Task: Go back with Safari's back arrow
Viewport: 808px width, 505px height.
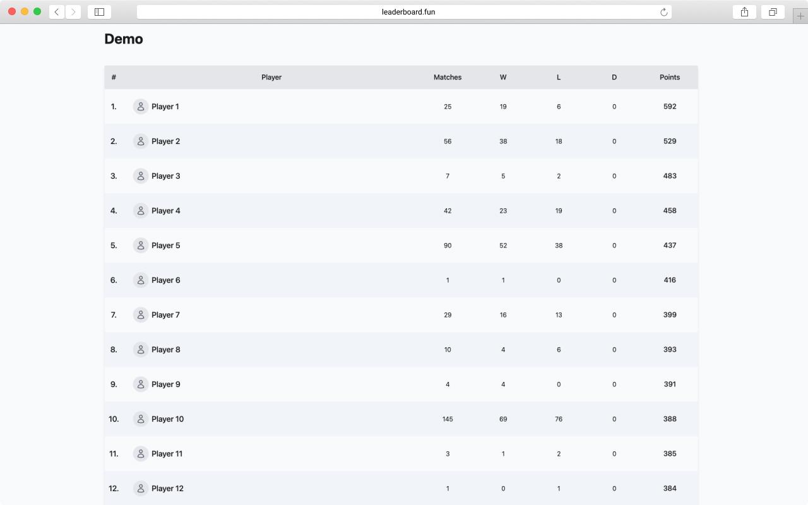Action: click(x=57, y=11)
